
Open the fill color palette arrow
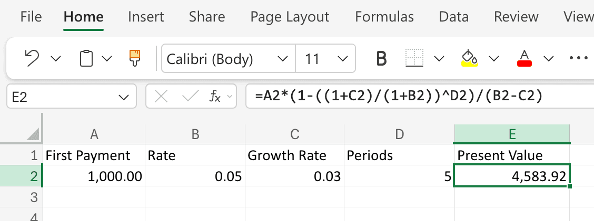point(493,58)
